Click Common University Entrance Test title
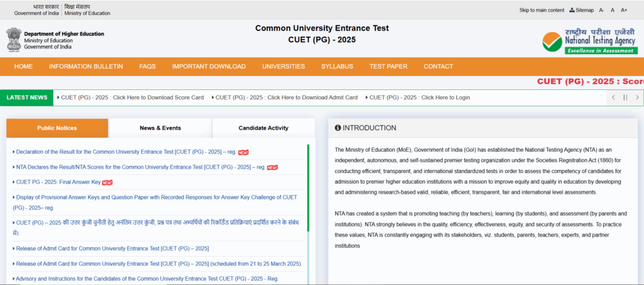 pos(321,28)
